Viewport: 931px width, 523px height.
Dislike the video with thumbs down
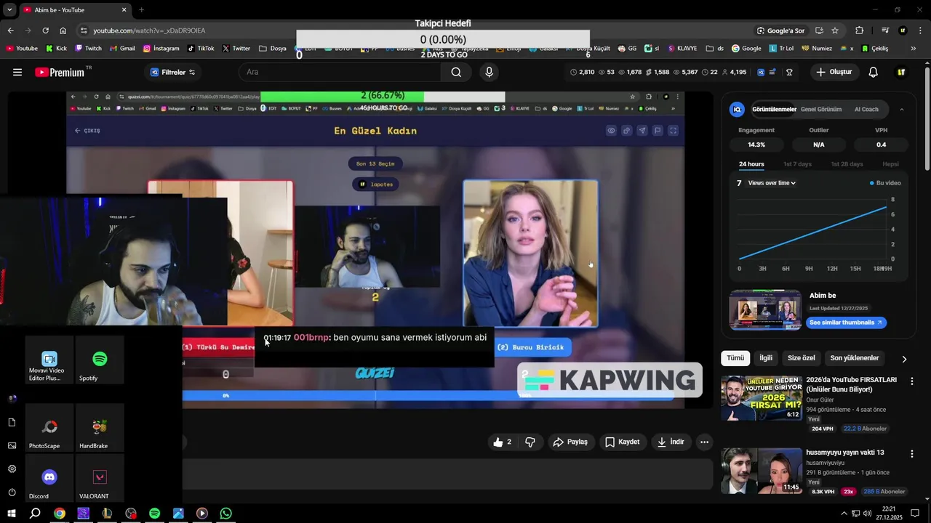(530, 442)
